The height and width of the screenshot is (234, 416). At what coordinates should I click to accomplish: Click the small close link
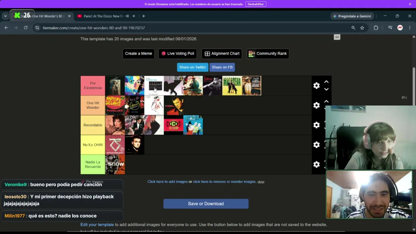coord(261,182)
